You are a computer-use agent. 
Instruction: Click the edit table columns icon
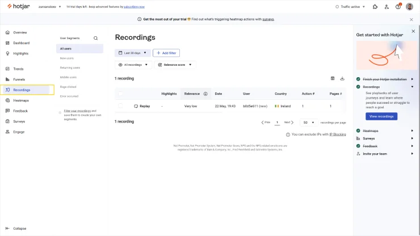point(333,78)
